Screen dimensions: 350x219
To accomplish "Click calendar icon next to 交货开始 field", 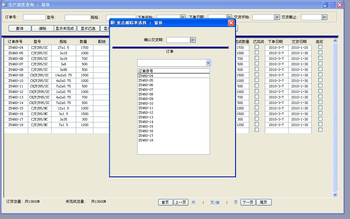I will 277,17.
